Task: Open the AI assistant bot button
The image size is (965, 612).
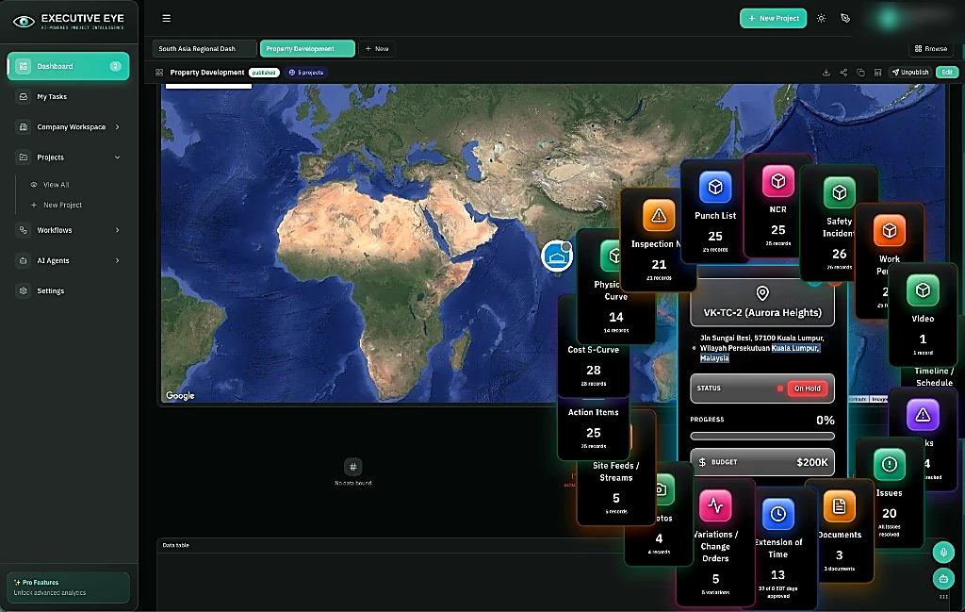Action: pos(943,579)
